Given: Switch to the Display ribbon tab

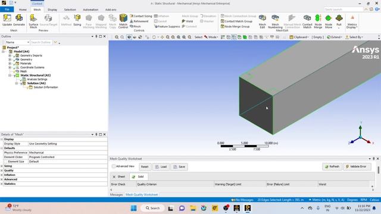Looking at the screenshot, I should (x=52, y=10).
